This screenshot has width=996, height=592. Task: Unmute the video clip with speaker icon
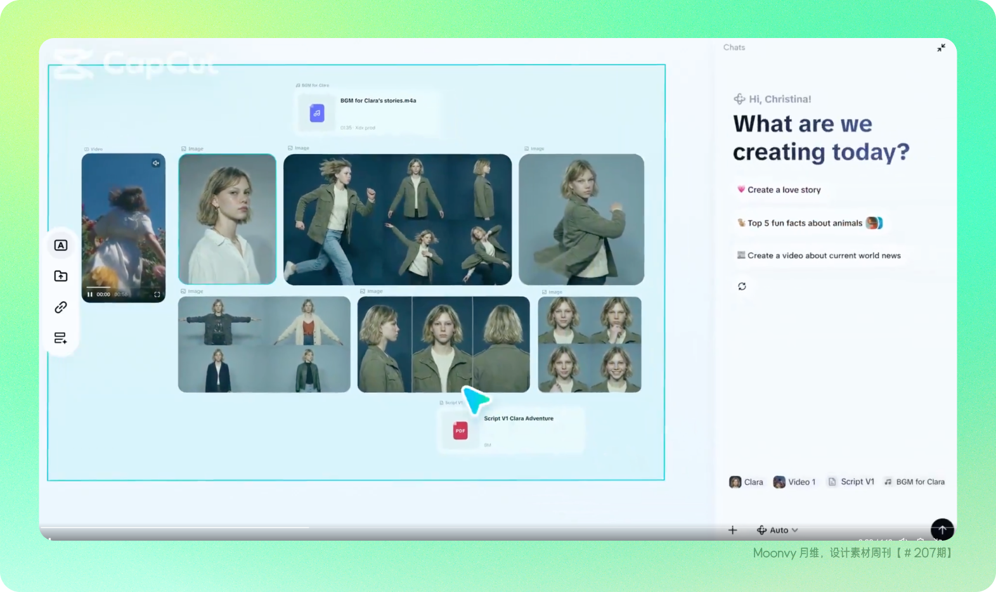(156, 164)
